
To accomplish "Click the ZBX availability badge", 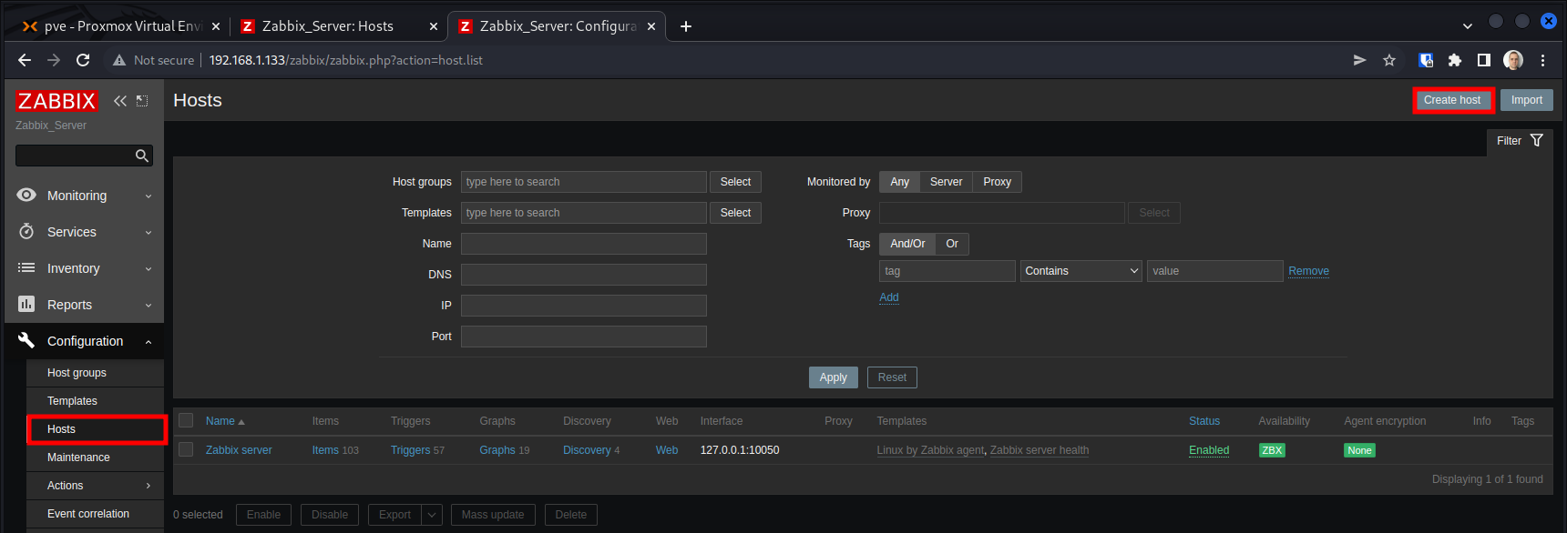I will click(1272, 450).
